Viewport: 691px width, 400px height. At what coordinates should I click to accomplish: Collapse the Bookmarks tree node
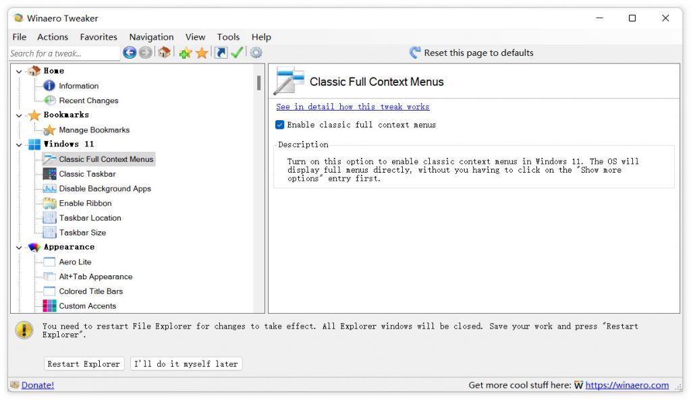(19, 115)
